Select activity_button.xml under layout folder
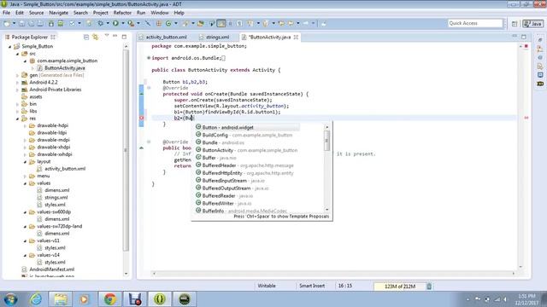The image size is (547, 307). click(x=65, y=169)
